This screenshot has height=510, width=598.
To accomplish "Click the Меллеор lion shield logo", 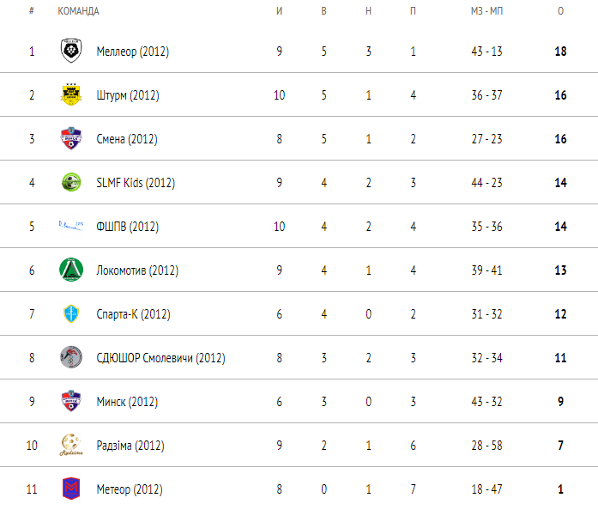I will [71, 51].
